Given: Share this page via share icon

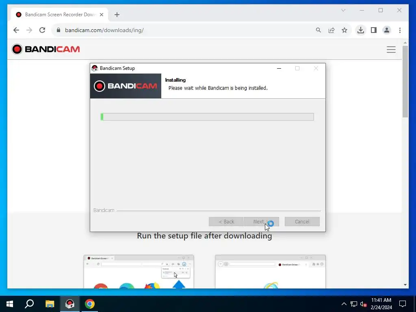Looking at the screenshot, I should pyautogui.click(x=331, y=30).
